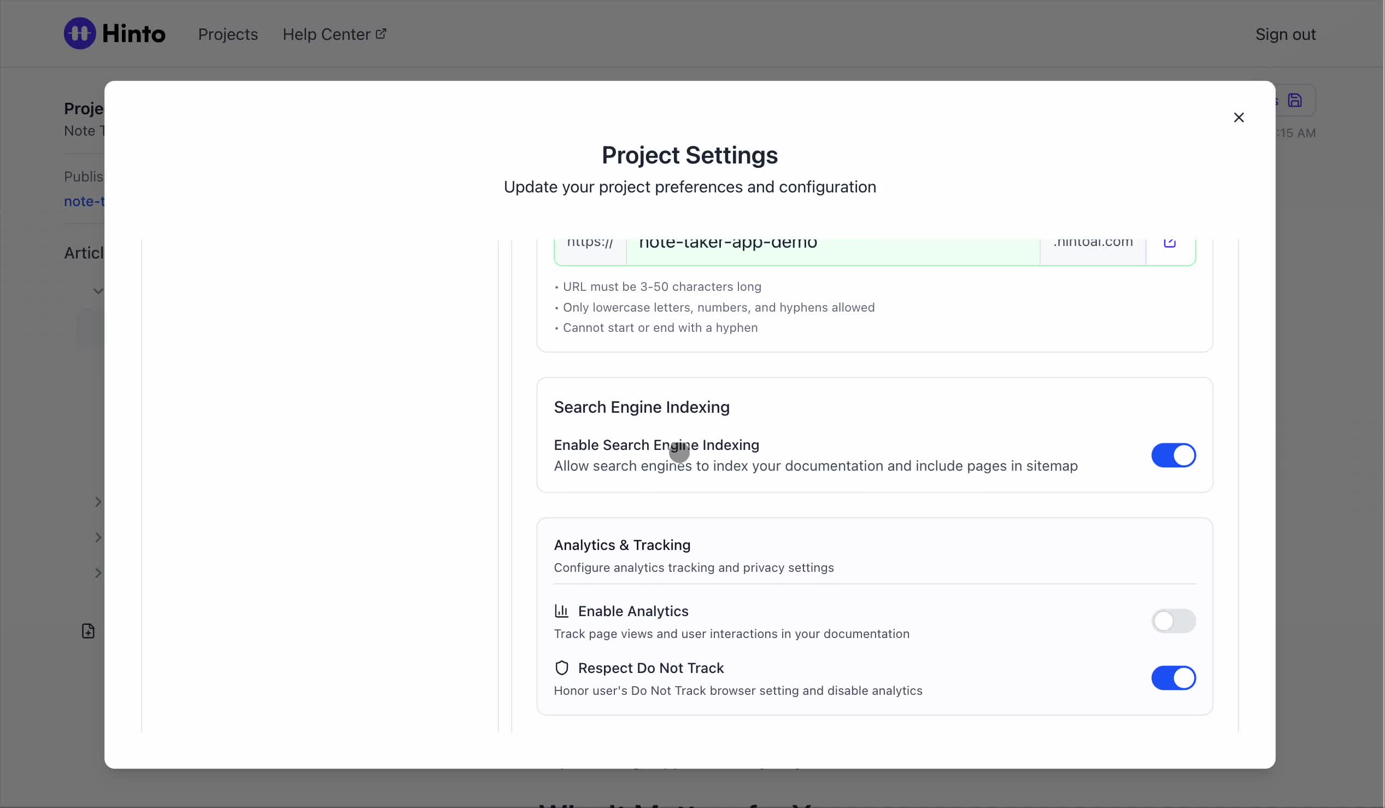
Task: Click the new article document icon
Action: tap(88, 631)
